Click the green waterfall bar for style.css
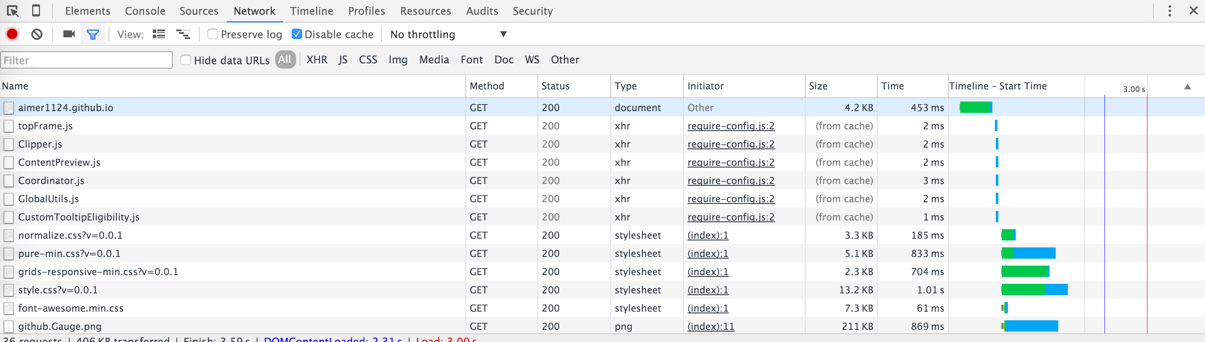 [x=1023, y=289]
